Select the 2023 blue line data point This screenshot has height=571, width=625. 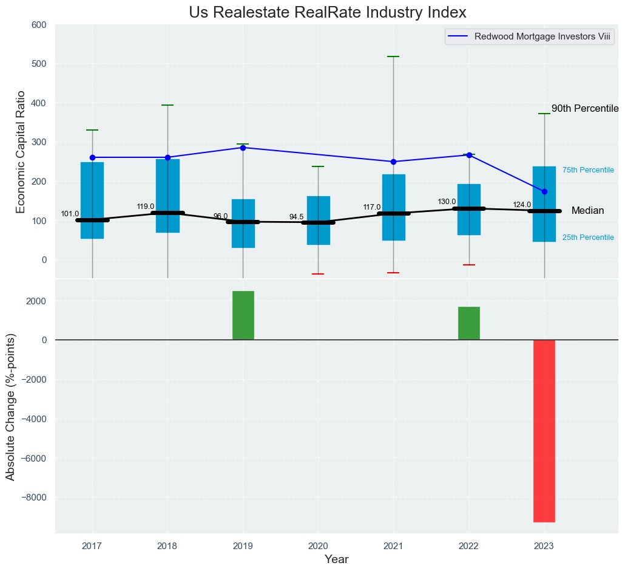(544, 191)
